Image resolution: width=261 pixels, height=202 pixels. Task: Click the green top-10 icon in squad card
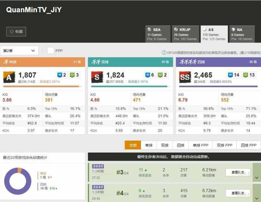[245, 75]
